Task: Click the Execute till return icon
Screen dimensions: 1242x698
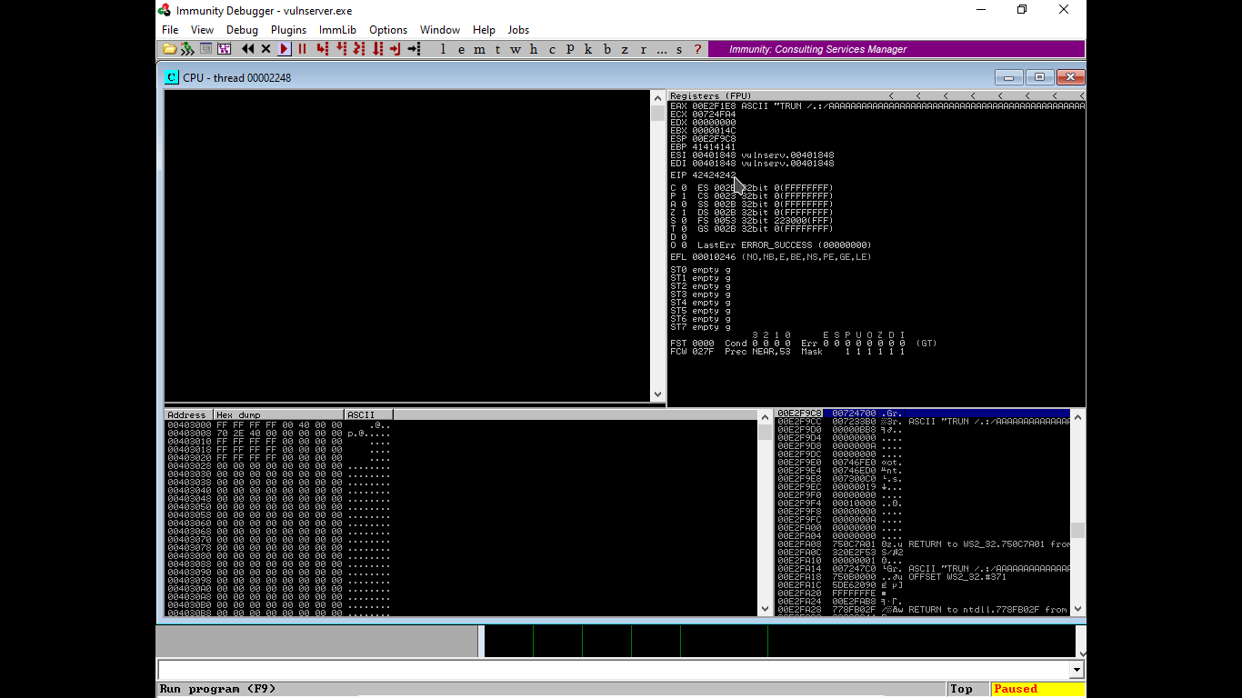Action: [x=396, y=49]
